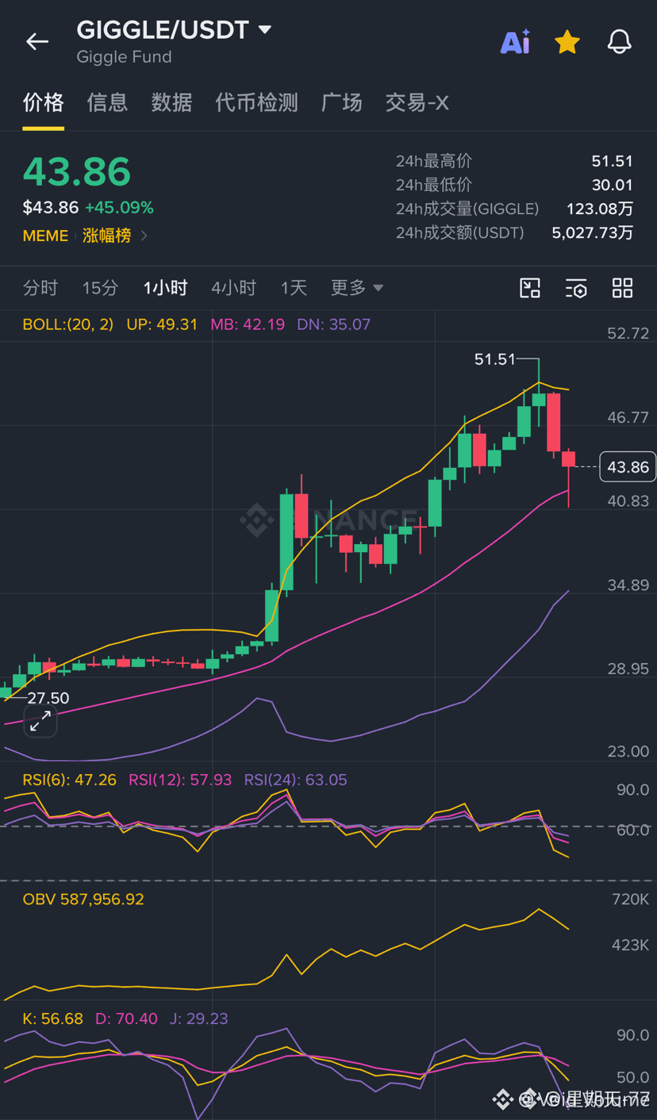Switch to the 信息 tab
Image resolution: width=657 pixels, height=1120 pixels.
point(107,102)
